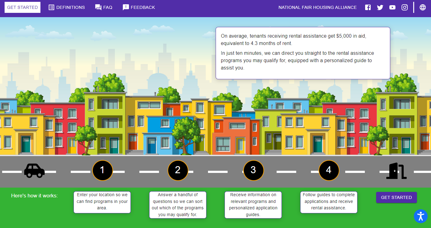Click the 'Here's how it works:' label
Screen dimensions: 431x228
[34, 196]
